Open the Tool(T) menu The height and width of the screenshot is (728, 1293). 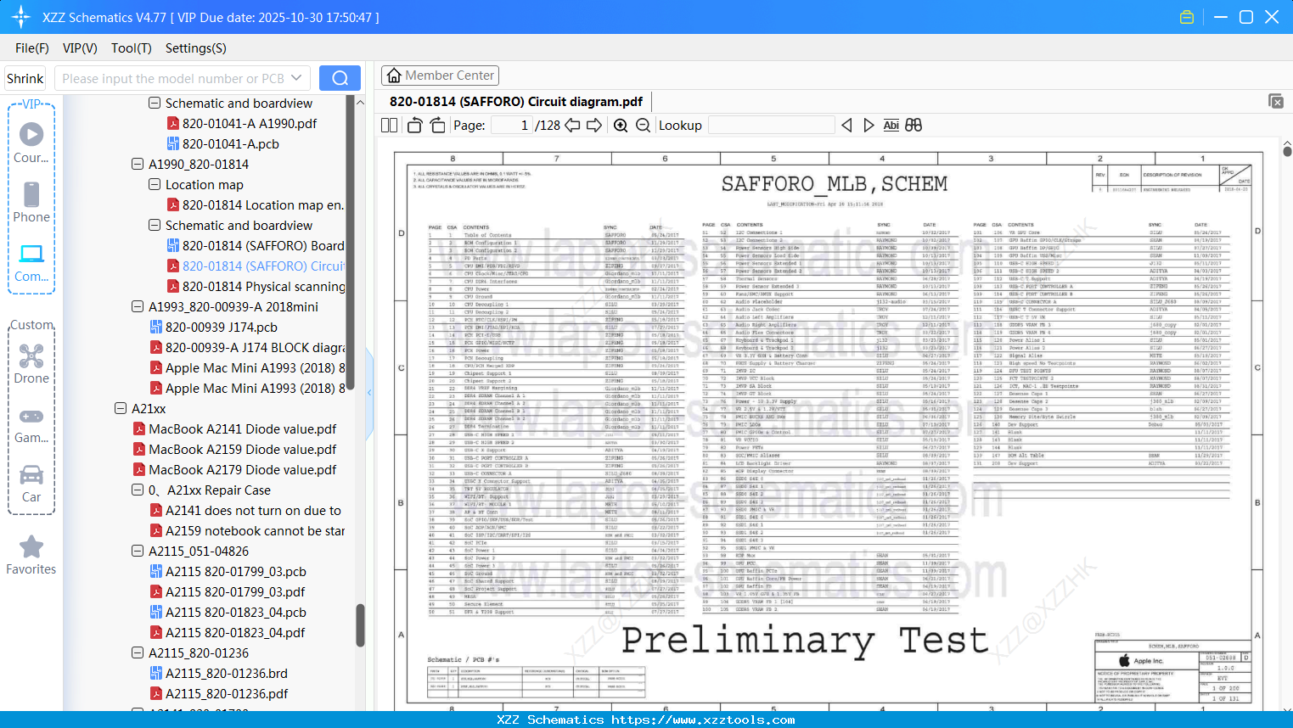132,48
